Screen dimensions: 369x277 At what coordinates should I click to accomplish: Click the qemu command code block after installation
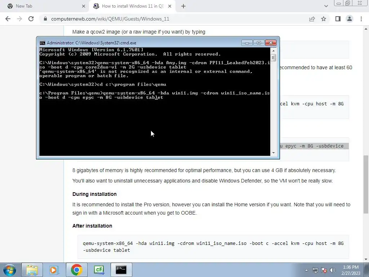(x=213, y=247)
